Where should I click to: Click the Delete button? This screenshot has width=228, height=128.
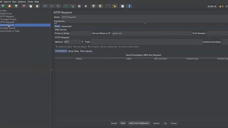(156, 123)
